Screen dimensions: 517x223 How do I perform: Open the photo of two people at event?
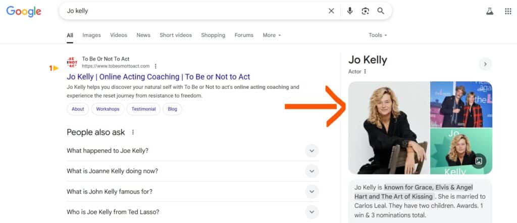click(461, 104)
